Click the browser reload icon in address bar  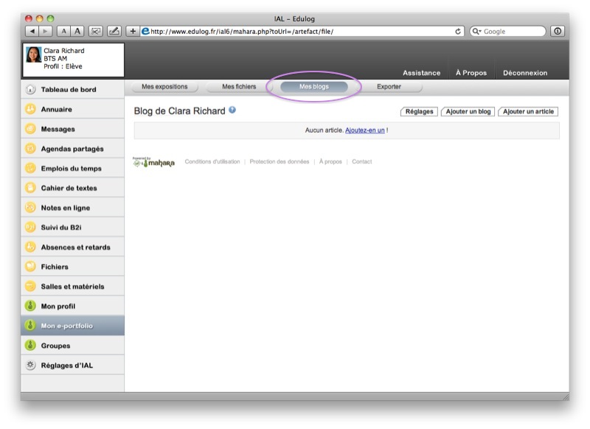(x=459, y=31)
